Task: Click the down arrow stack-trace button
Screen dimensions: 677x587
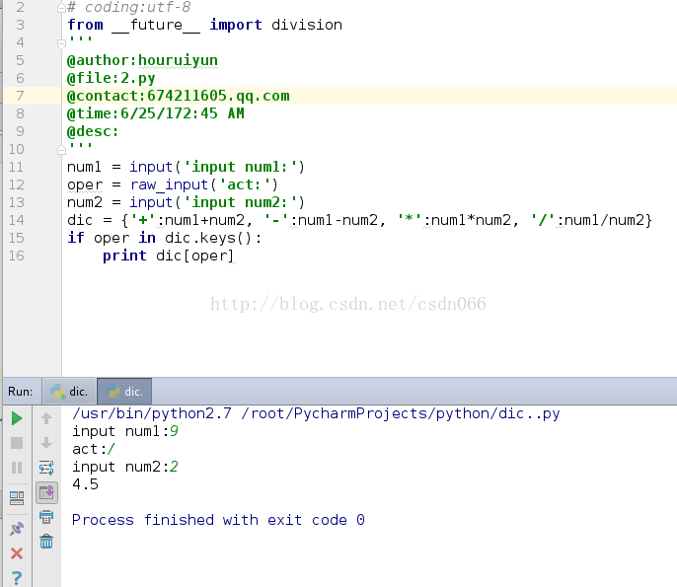Action: (x=46, y=443)
